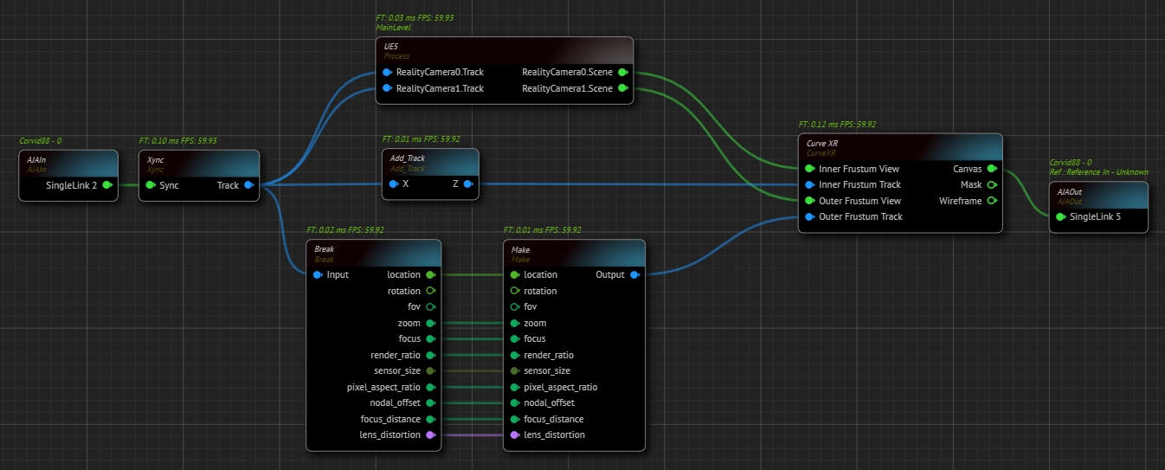Click the Wireframe output pin on Curve XR

click(x=991, y=201)
